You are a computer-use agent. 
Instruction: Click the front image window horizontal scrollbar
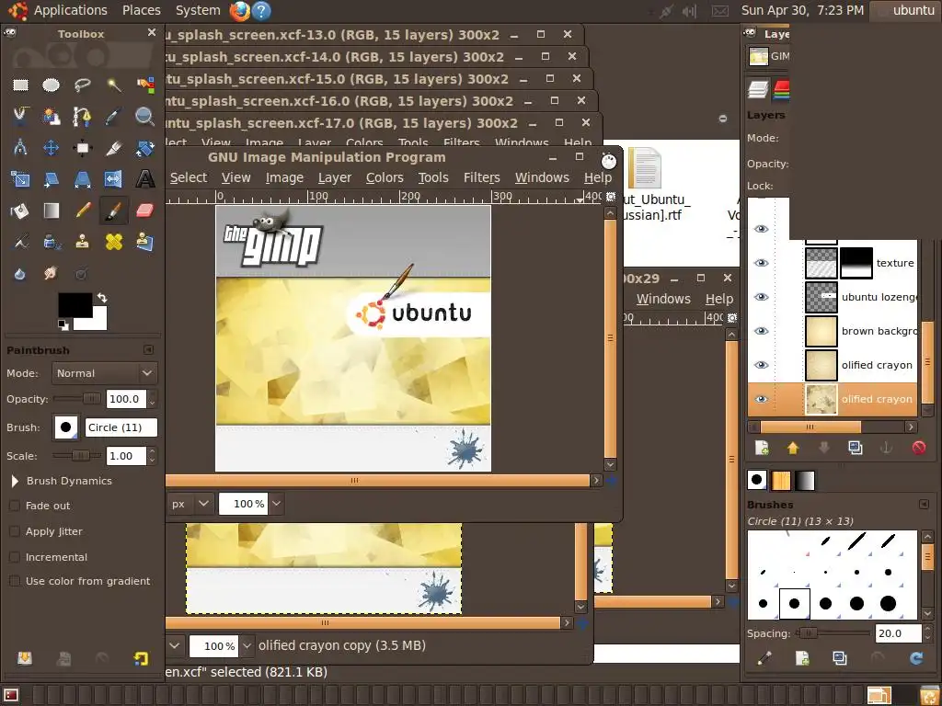[x=378, y=480]
